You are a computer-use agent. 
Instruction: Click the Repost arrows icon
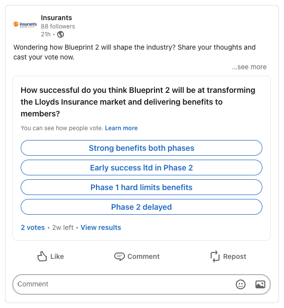click(x=215, y=256)
